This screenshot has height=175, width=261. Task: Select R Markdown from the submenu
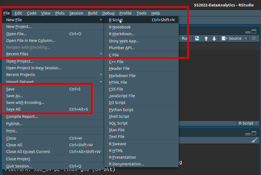click(x=122, y=34)
